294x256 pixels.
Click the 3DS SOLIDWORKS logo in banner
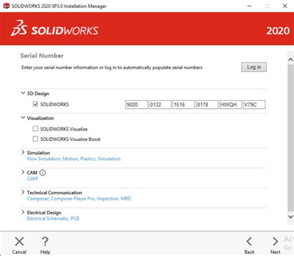click(55, 28)
